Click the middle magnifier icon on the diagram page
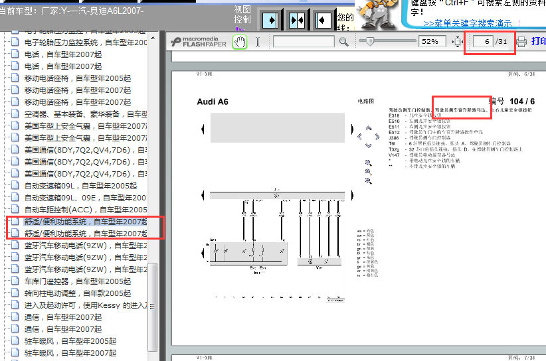This screenshot has height=361, width=546. pos(369,172)
